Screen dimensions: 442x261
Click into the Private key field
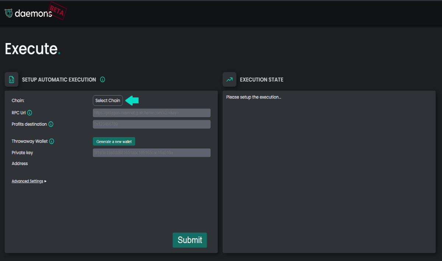point(152,153)
